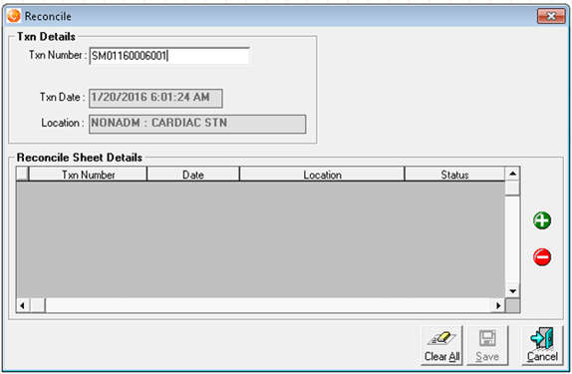Click the horizontal scrollbar thumb
This screenshot has width=572, height=374.
click(38, 305)
